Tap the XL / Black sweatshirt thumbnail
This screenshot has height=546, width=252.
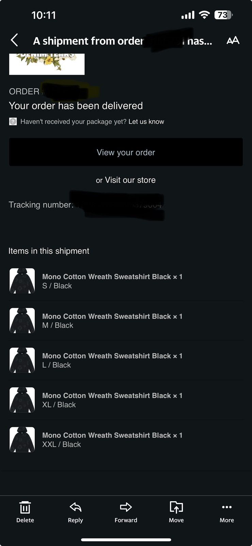[x=22, y=400]
